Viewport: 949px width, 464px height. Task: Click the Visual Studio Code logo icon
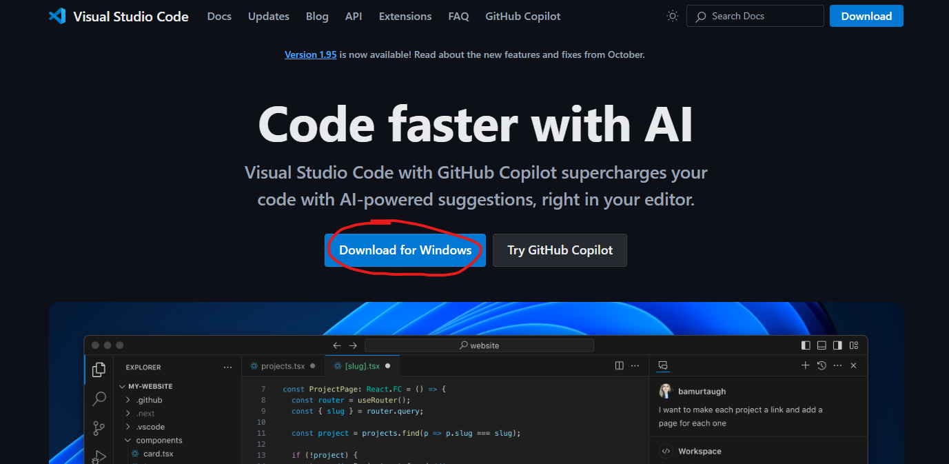click(57, 16)
